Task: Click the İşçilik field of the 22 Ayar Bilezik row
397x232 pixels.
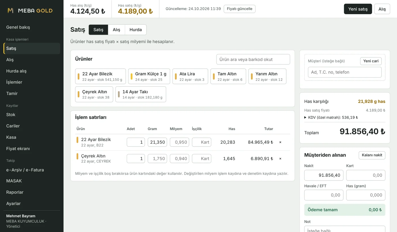Action: coord(202,142)
